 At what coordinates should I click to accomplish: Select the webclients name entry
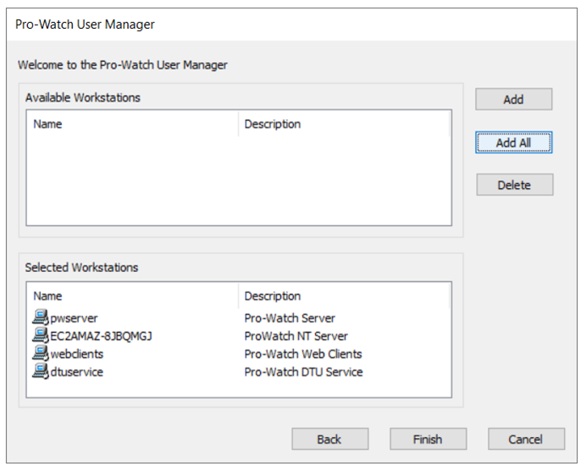tap(77, 353)
